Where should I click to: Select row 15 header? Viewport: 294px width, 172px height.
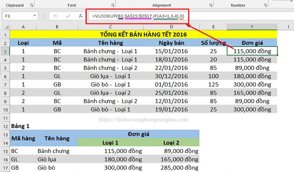pos(5,151)
